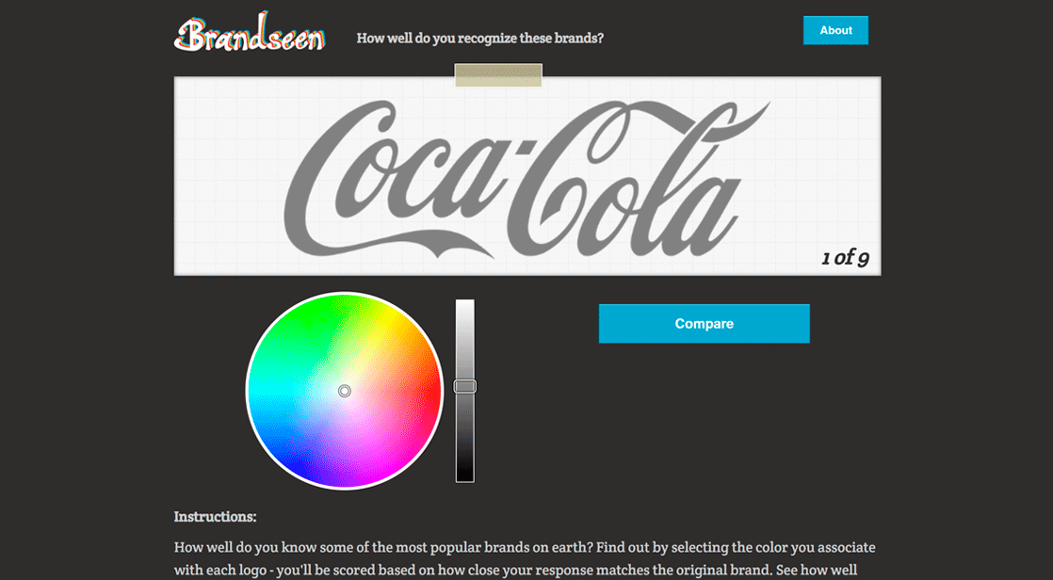This screenshot has height=580, width=1053.
Task: Click the "1 of 9" progress counter
Action: click(x=845, y=258)
